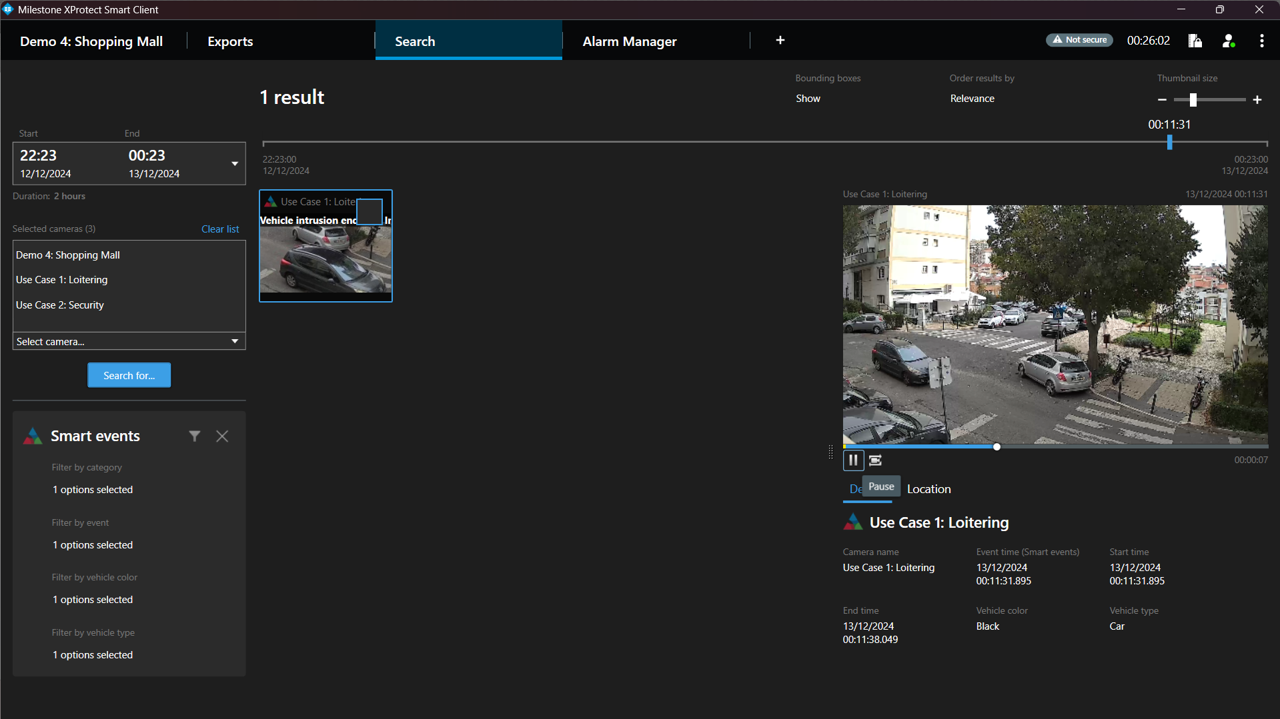The width and height of the screenshot is (1280, 719).
Task: Click the Not secure warning badge
Action: [1079, 40]
